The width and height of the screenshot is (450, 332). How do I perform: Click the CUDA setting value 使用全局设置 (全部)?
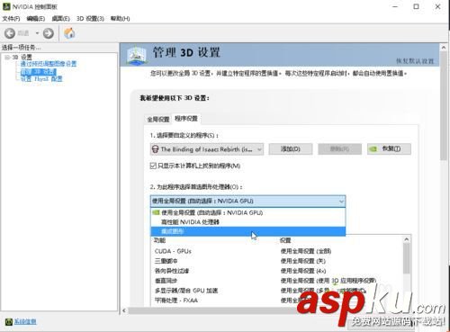click(x=306, y=251)
